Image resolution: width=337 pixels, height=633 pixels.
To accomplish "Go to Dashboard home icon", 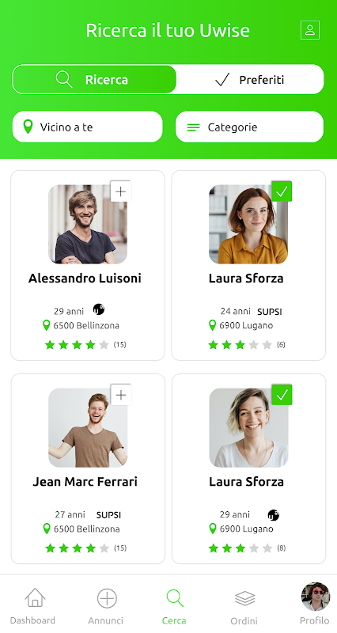I will pyautogui.click(x=35, y=598).
